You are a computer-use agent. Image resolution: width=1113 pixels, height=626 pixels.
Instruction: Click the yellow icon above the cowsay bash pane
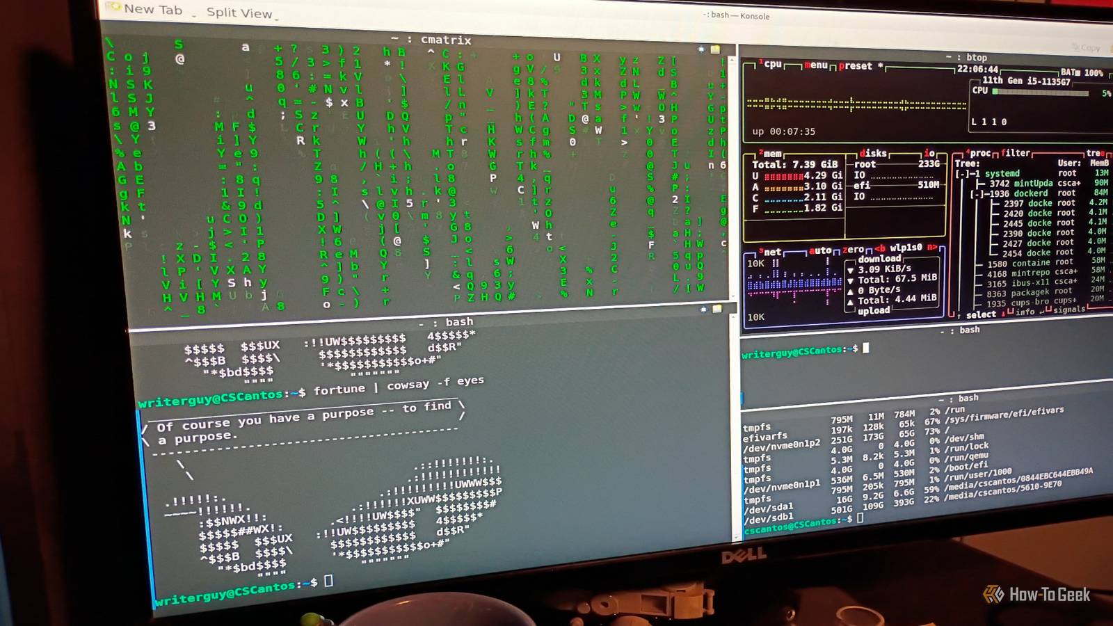tap(717, 308)
